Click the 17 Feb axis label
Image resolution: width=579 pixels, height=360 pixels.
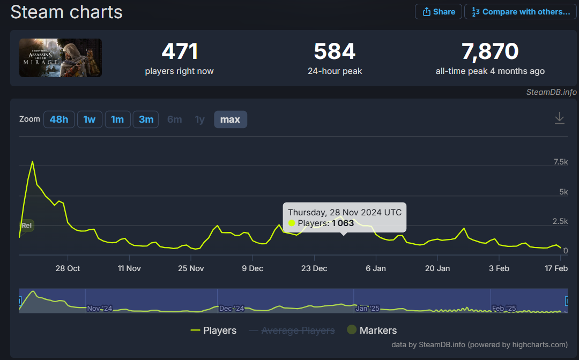click(x=556, y=268)
